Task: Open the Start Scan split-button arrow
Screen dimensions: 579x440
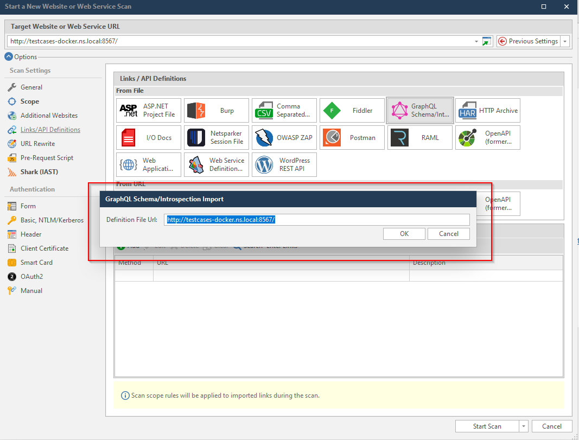Action: 524,426
